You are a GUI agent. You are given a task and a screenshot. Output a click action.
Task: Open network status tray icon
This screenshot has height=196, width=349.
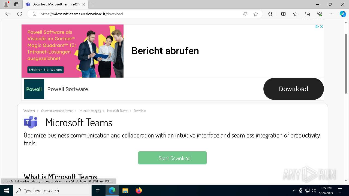coord(307,191)
